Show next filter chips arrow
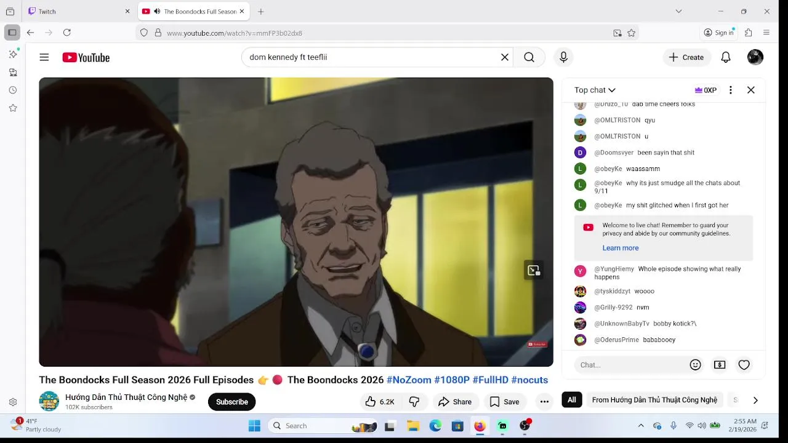The height and width of the screenshot is (443, 788). click(755, 400)
